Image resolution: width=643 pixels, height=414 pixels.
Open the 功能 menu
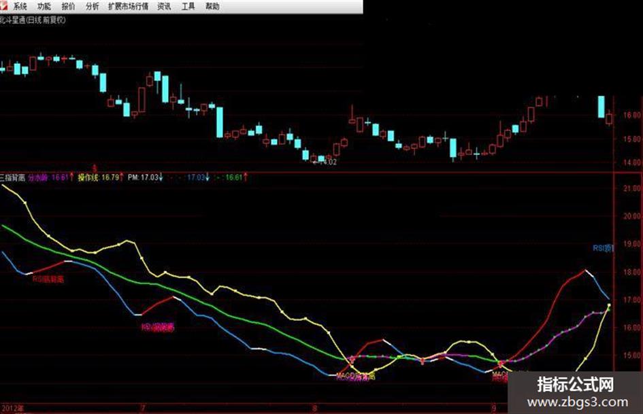[x=44, y=7]
